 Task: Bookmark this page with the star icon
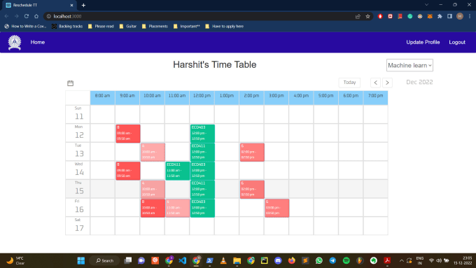click(367, 16)
